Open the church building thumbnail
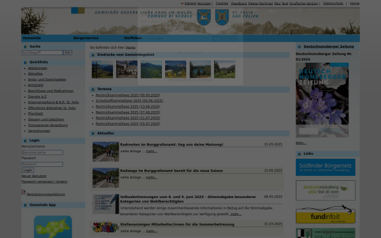Image resolution: width=381 pixels, height=238 pixels. (x=126, y=69)
